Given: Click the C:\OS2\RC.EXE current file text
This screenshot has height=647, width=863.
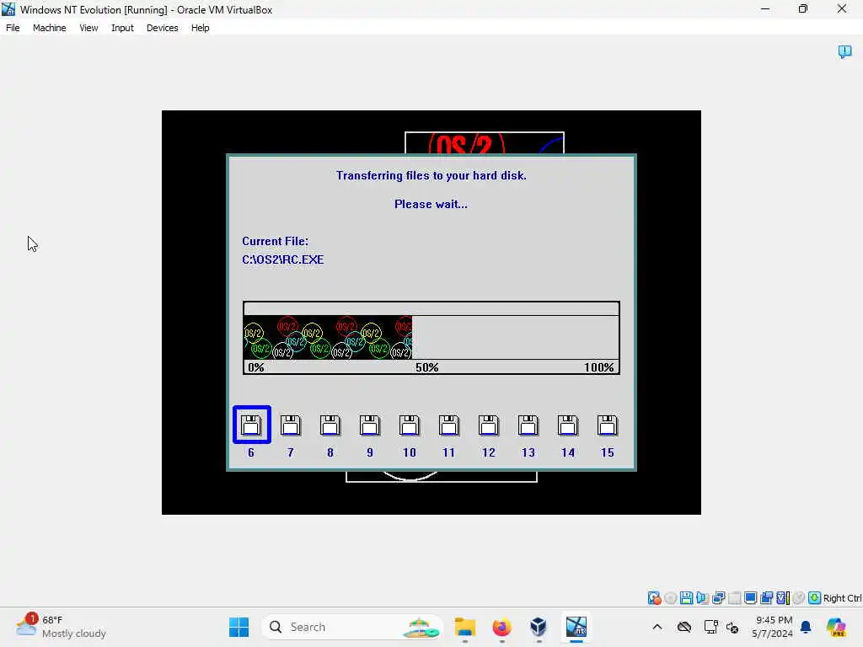Looking at the screenshot, I should click(x=283, y=259).
